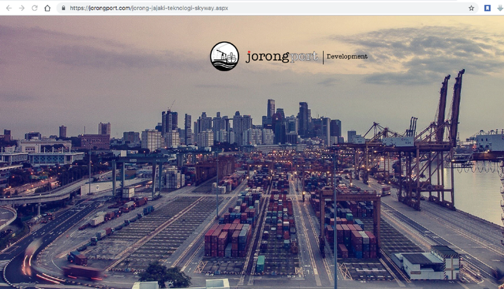Click the left light tile at page bottom
Viewport: 504px width, 289px height.
point(145,285)
